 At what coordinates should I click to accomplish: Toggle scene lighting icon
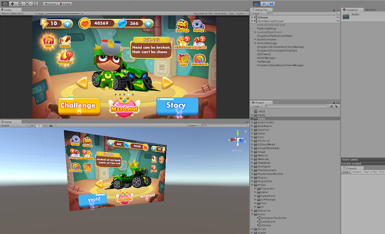tap(38, 126)
